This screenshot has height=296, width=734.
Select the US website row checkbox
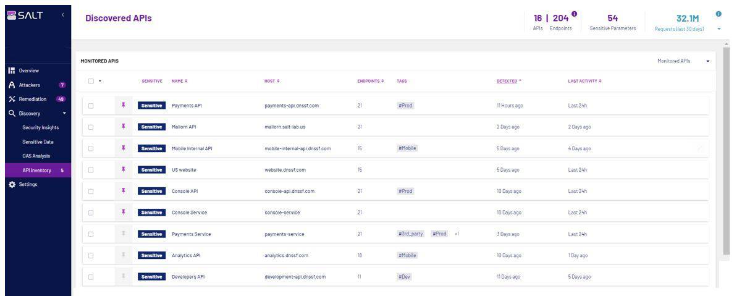tap(91, 170)
